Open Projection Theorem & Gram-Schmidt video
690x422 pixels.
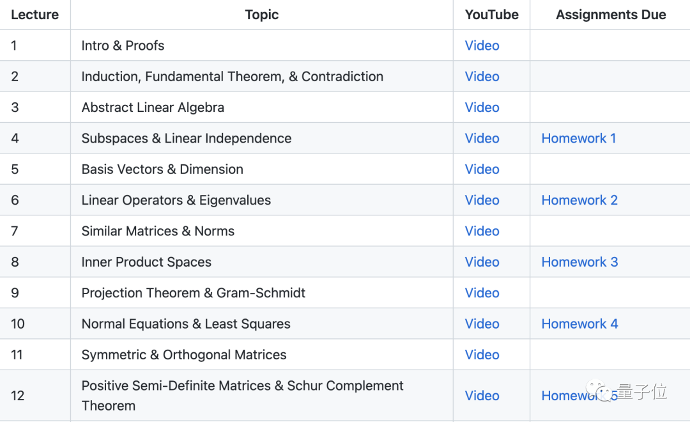[x=482, y=293]
